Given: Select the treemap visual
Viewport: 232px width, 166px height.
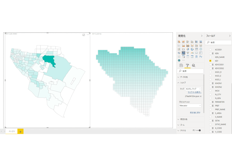Looking at the screenshot, I should pos(197,49).
